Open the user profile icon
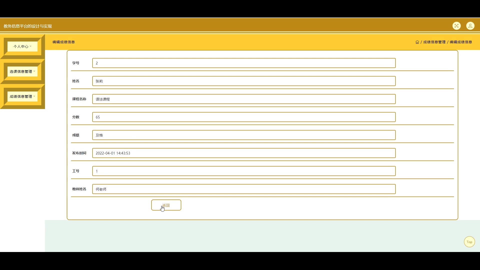 coord(470,26)
